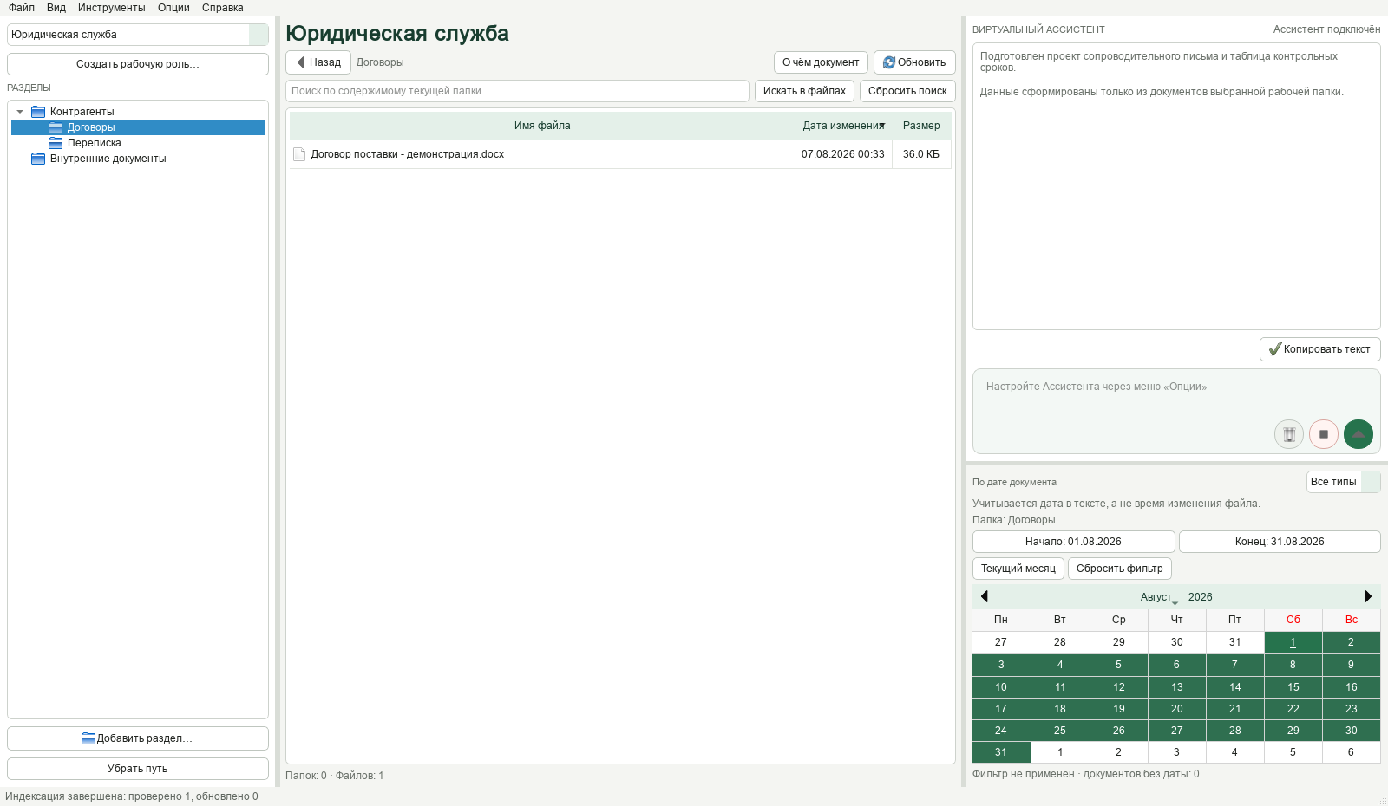Click Размер column header

coord(921,126)
